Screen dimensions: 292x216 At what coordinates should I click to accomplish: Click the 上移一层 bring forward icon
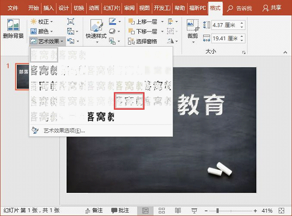[132, 22]
